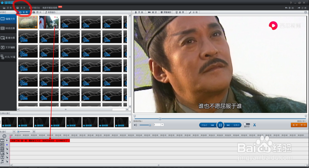Viewport: 309px width, 168px height.
Task: Set the 开始点 start point
Action: tap(204, 125)
